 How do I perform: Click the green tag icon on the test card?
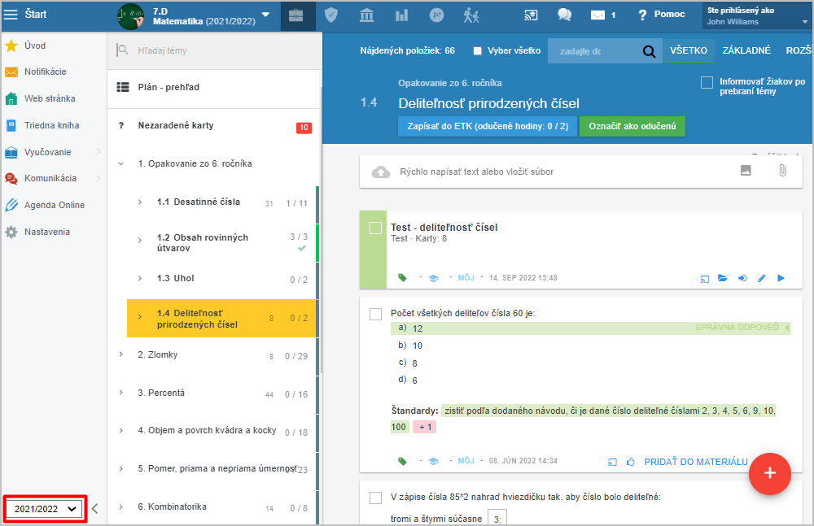[402, 277]
